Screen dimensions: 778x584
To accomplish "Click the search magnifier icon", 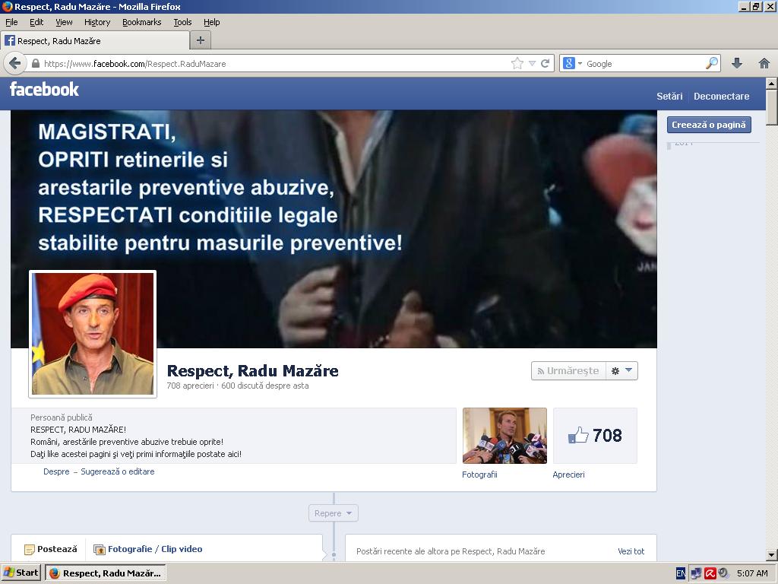I will point(711,63).
